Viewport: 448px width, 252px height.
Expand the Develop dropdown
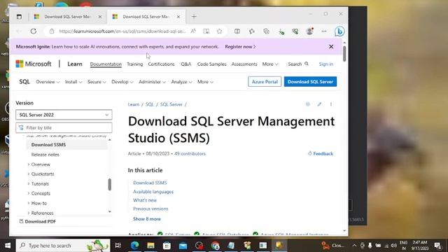point(122,82)
